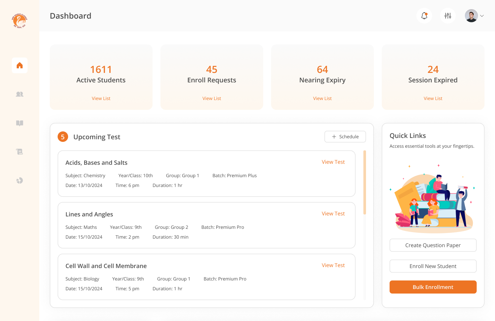View list of Active Students
The height and width of the screenshot is (321, 495).
tap(101, 98)
